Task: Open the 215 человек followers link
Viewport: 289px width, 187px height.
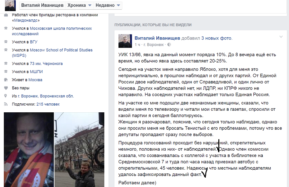Action: click(x=48, y=104)
